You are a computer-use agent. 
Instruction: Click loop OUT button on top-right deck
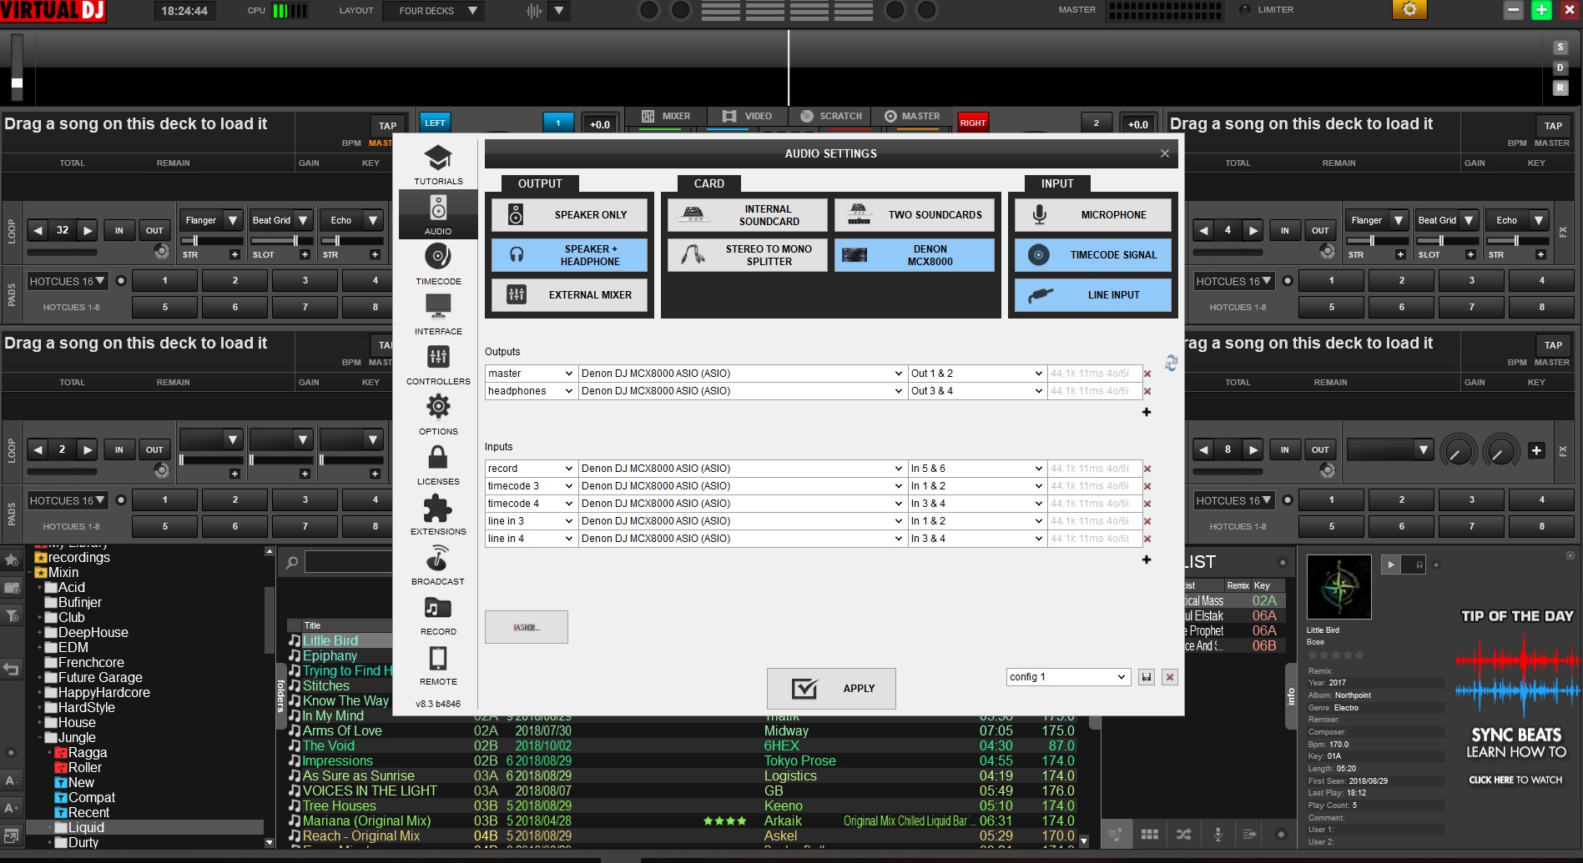pos(1320,230)
